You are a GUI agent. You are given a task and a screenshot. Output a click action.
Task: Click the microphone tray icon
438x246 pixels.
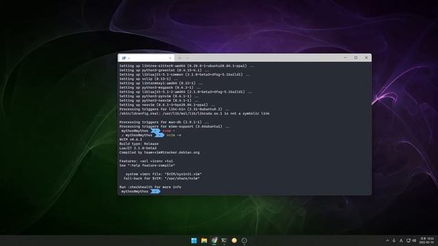click(394, 241)
